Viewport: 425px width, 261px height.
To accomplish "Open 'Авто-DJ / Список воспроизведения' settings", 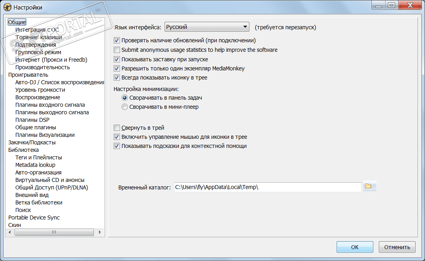I will pyautogui.click(x=60, y=82).
